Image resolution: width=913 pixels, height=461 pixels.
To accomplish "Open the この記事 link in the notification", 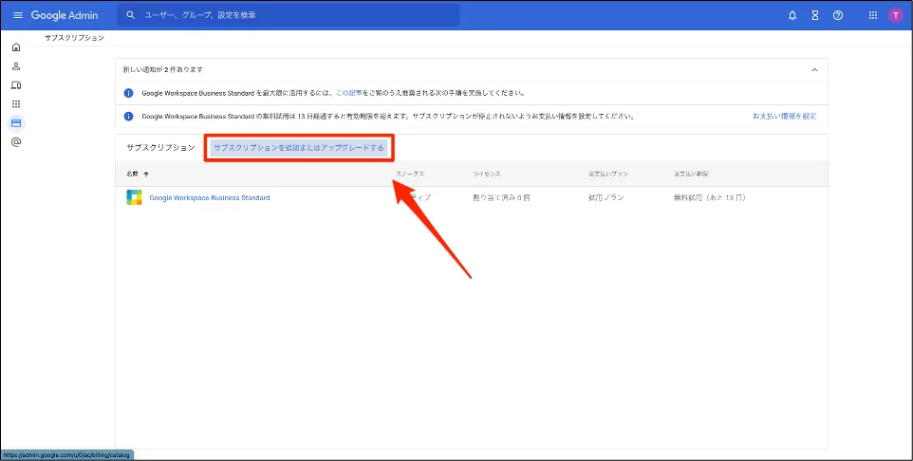I will [x=350, y=94].
